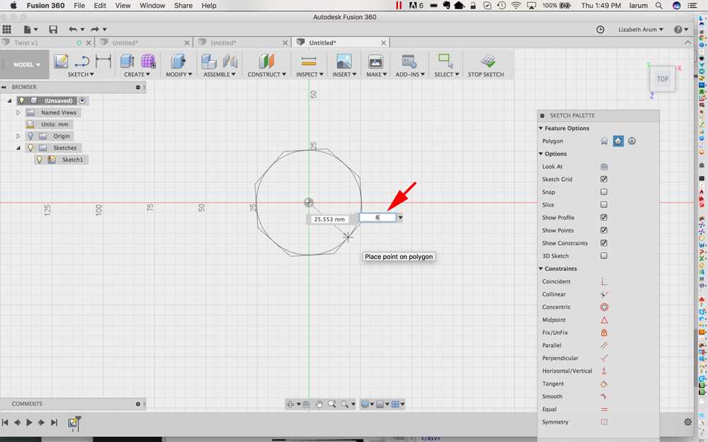Click the New Component icon in Assemble
This screenshot has width=708, height=442.
tap(209, 62)
